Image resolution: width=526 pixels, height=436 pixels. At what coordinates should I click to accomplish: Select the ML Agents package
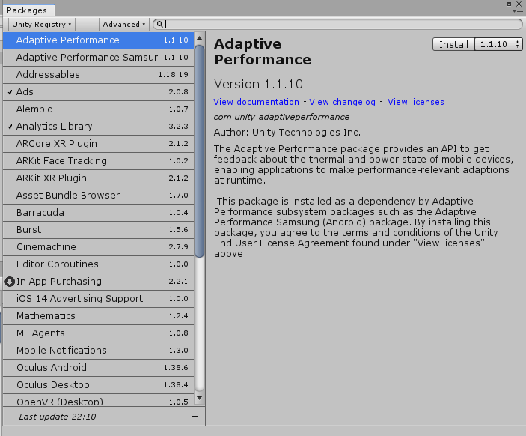[98, 333]
